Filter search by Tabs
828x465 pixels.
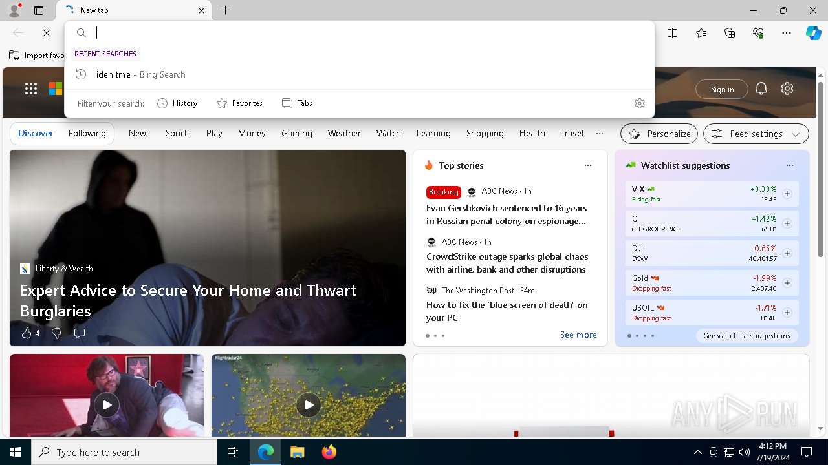pyautogui.click(x=298, y=103)
